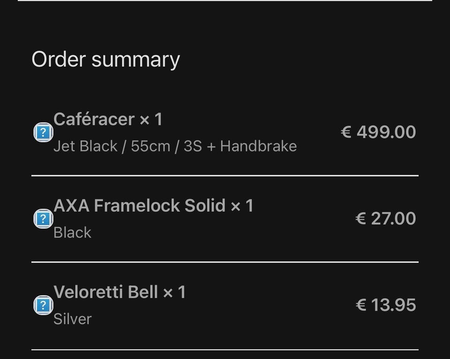450x359 pixels.
Task: Click the × 1 quantity beside AXA Framelock Solid
Action: 242,205
